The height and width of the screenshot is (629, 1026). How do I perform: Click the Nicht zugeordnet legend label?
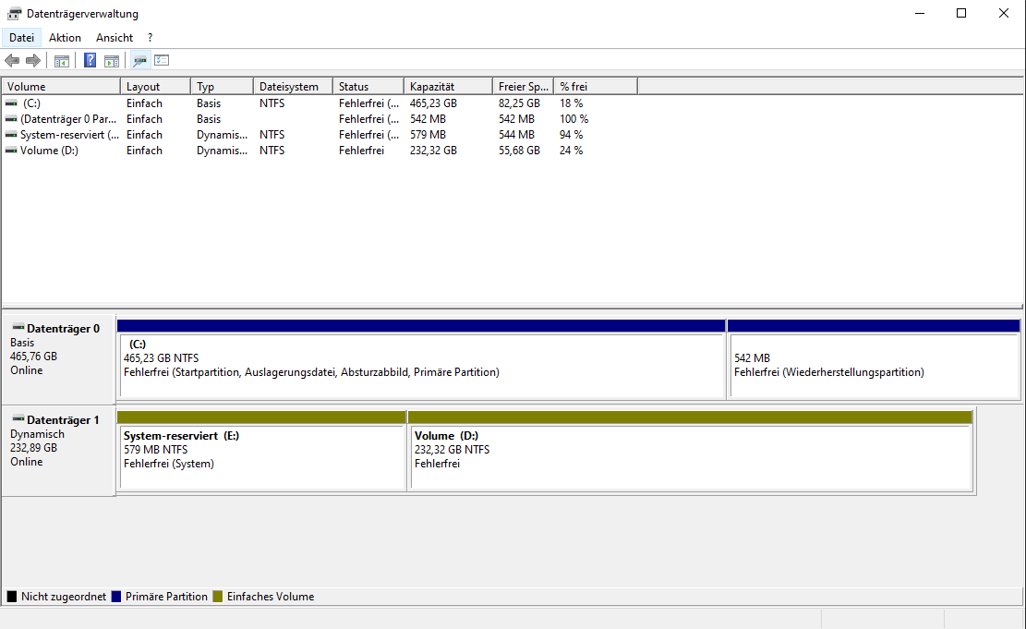coord(64,597)
